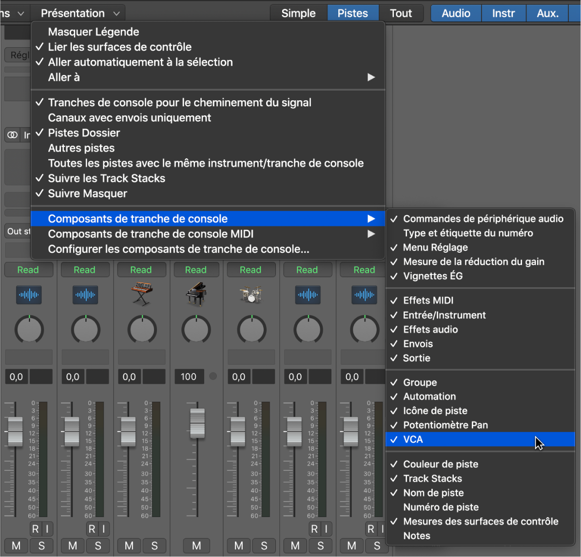
Task: Switch mixer view to Tout
Action: point(401,13)
